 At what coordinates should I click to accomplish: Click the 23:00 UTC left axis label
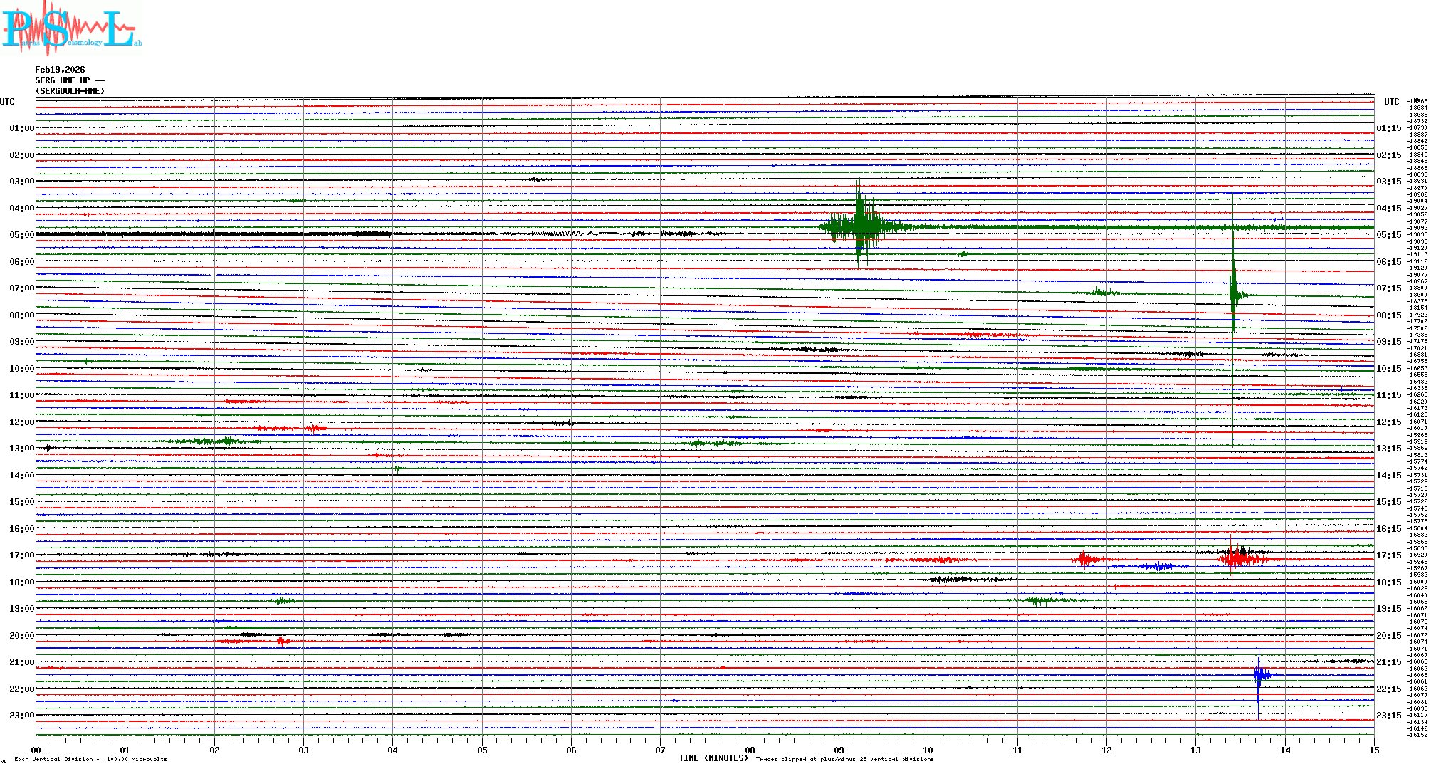click(x=21, y=716)
